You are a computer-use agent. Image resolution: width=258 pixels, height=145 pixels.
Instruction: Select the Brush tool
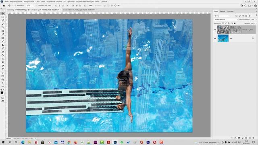3,41
